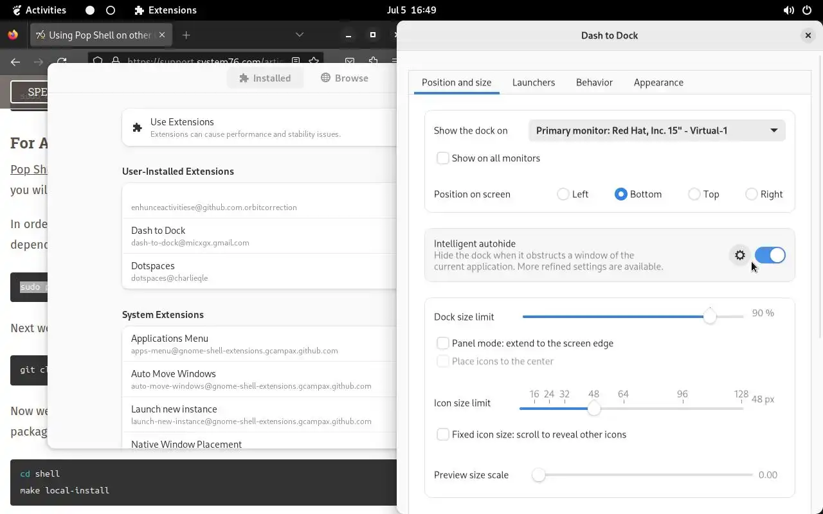
Task: Click the 'cd shell' code line in Firefox
Action: 40,474
